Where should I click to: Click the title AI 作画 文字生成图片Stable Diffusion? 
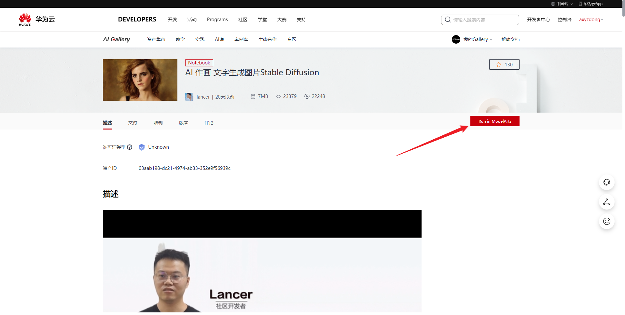252,72
